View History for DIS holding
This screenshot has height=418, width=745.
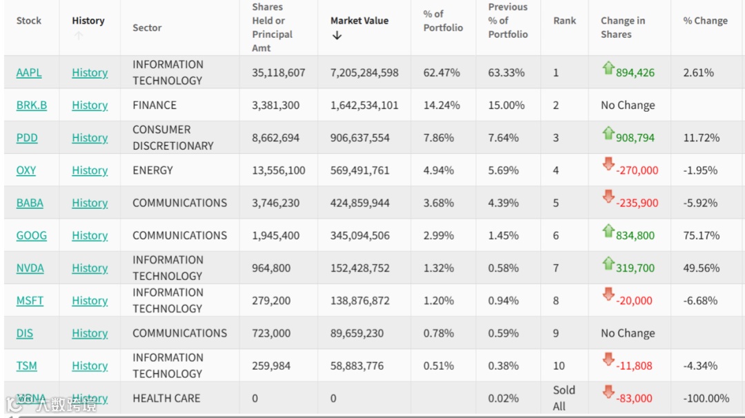[90, 333]
